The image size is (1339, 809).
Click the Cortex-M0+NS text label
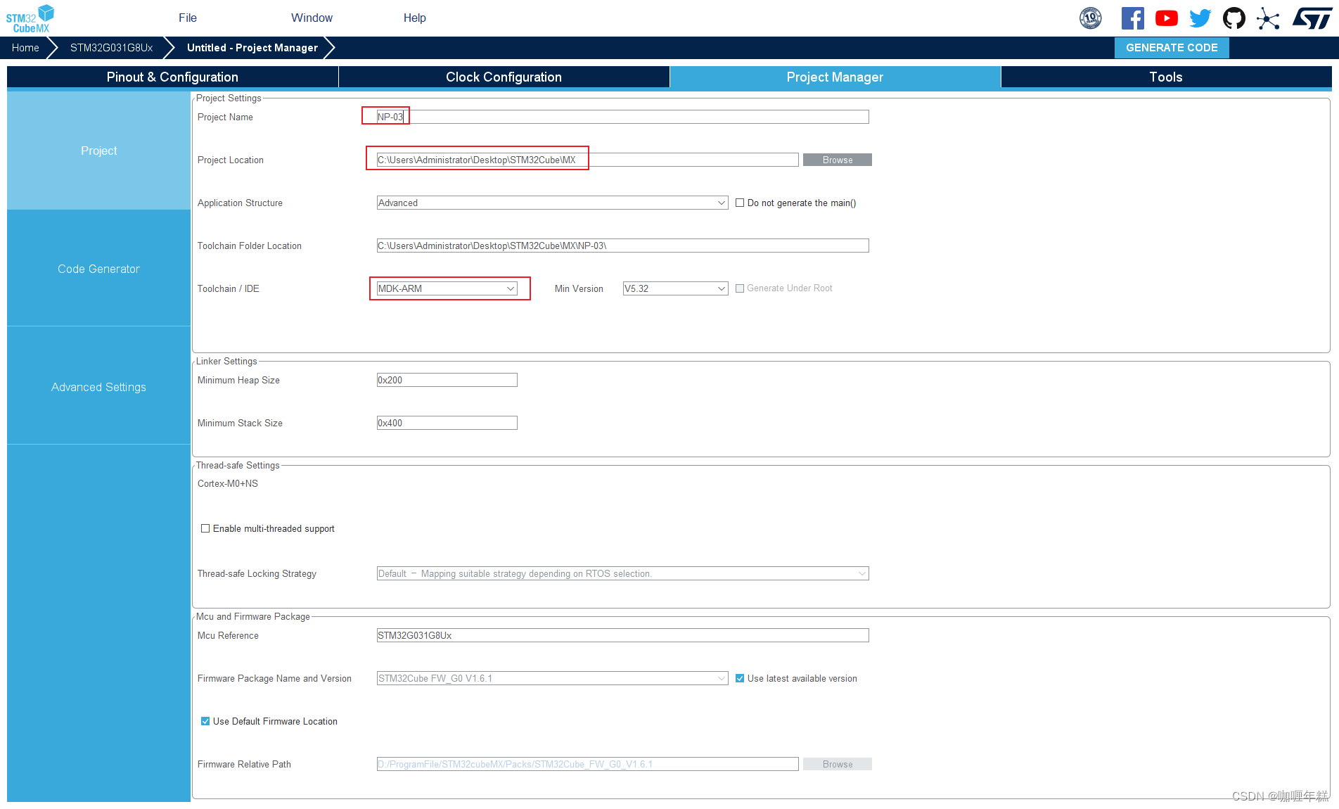click(x=228, y=483)
